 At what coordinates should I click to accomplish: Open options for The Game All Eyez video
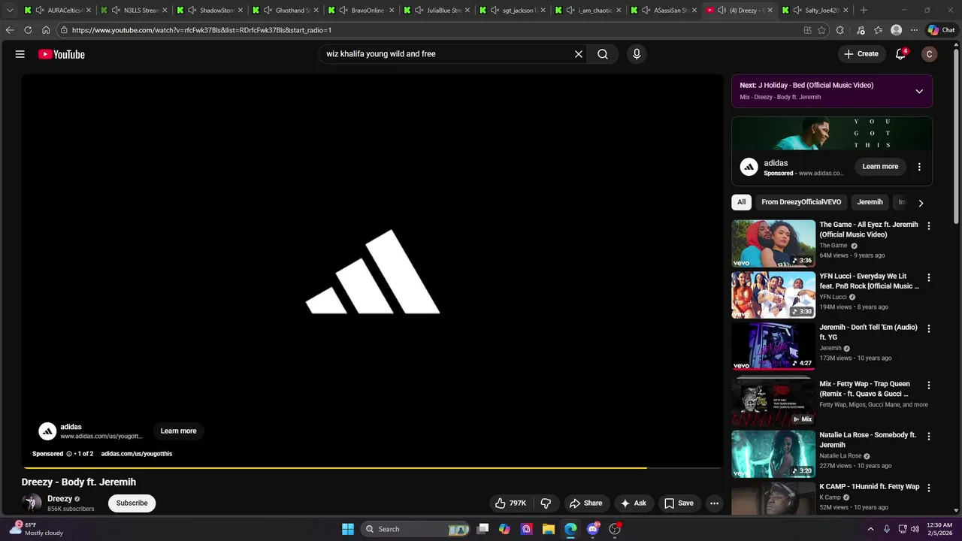(x=929, y=226)
